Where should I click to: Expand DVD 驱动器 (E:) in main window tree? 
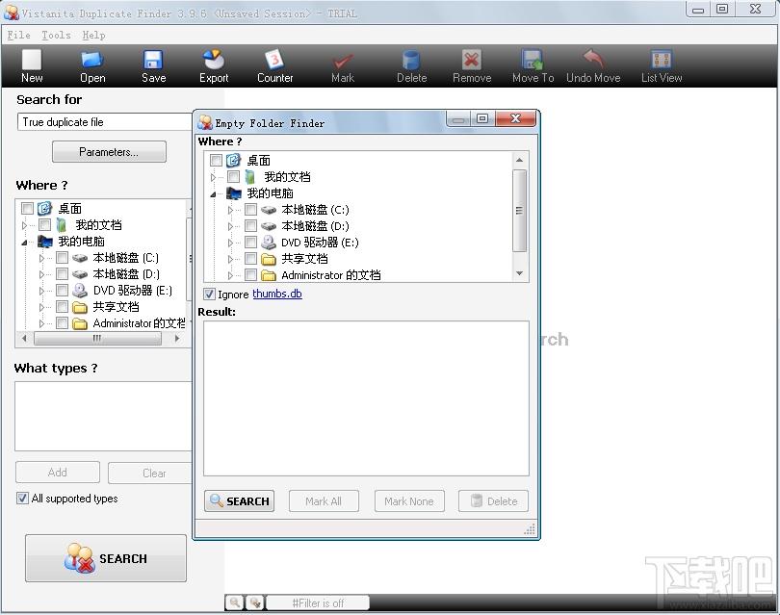pos(41,291)
